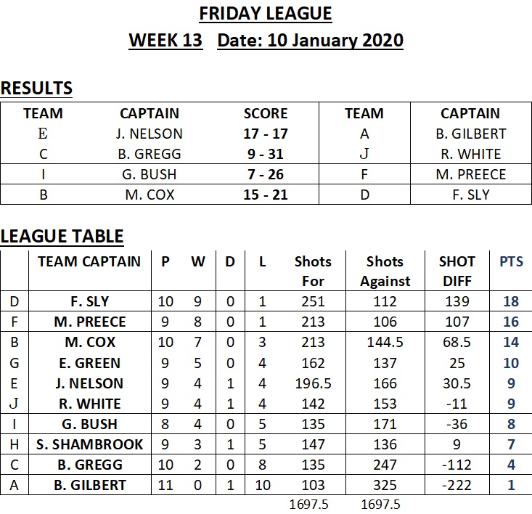Click the FRIDAY LEAGUE title

coord(266,15)
